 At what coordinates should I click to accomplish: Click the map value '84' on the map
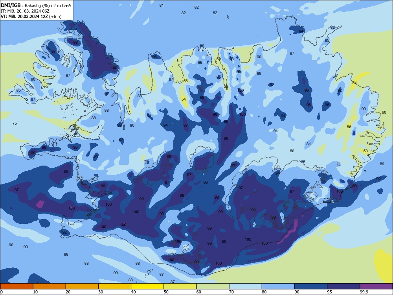(x=309, y=144)
